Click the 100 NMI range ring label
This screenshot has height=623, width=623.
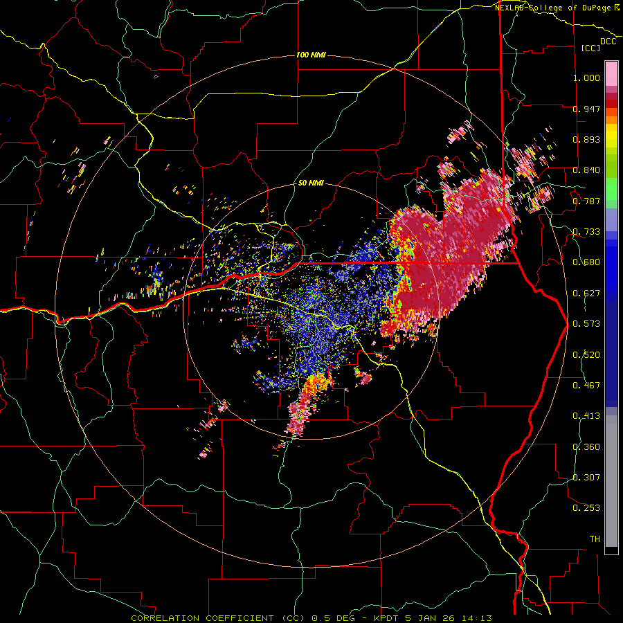click(x=311, y=55)
